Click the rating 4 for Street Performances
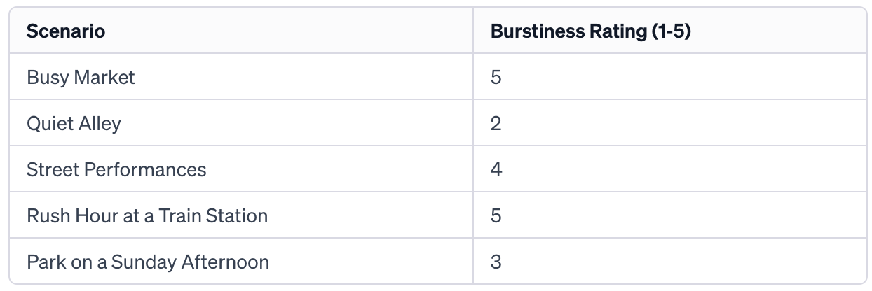 (x=496, y=169)
